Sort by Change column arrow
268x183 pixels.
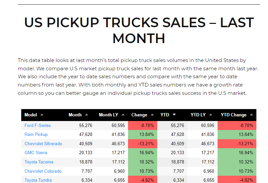tap(152, 115)
